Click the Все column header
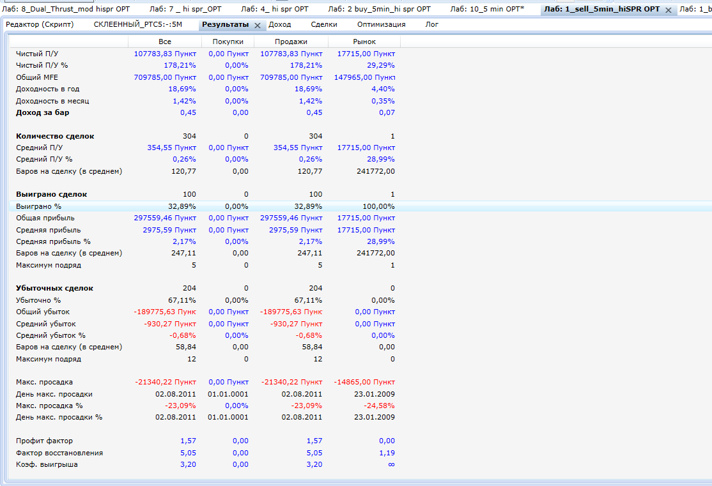Image resolution: width=712 pixels, height=486 pixels. click(165, 42)
